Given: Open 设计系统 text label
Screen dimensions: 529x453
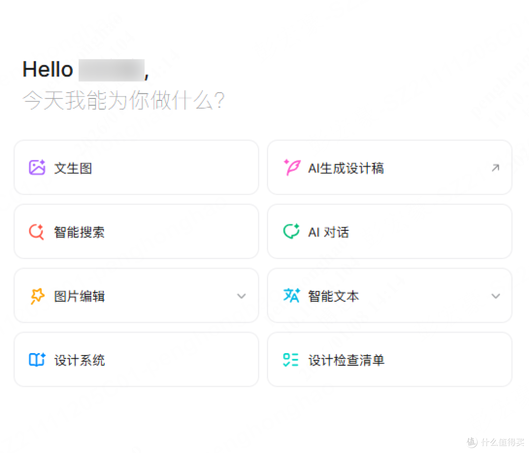Looking at the screenshot, I should [x=80, y=360].
